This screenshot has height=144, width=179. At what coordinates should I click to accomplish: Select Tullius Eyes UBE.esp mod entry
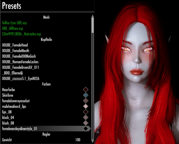coord(14,23)
